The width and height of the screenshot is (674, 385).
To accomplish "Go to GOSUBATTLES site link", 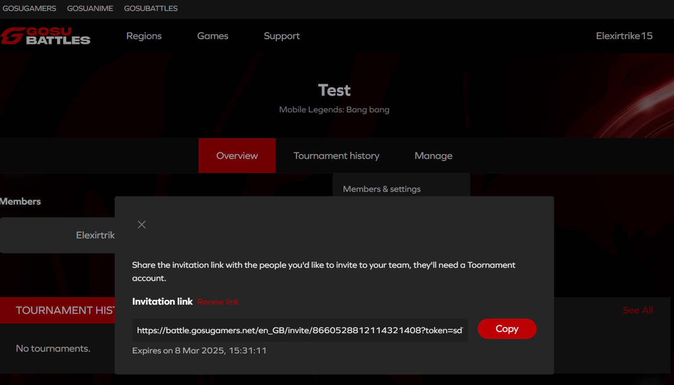I will click(151, 8).
